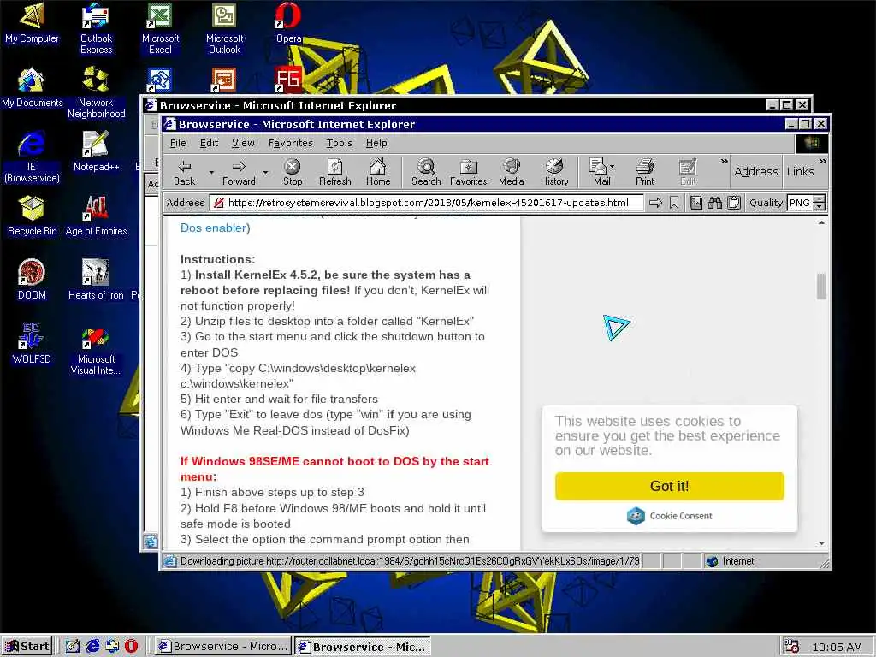This screenshot has width=876, height=657.
Task: Open the Help menu
Action: pos(376,143)
